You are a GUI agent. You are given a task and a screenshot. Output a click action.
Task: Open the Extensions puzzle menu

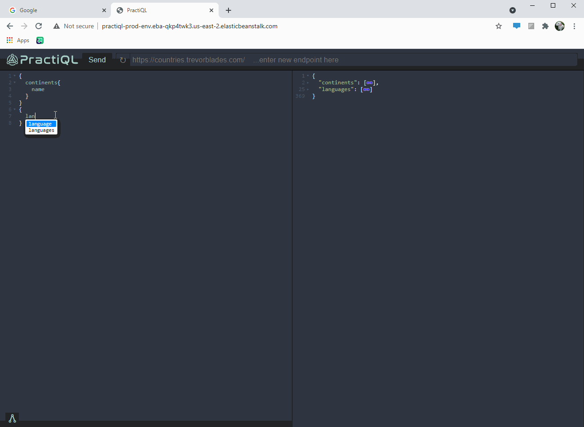[545, 26]
